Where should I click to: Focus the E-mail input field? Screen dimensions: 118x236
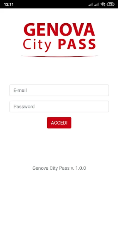[x=59, y=90]
